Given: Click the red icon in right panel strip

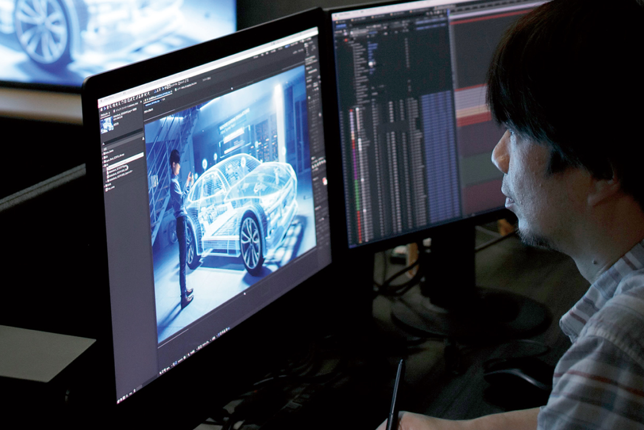Looking at the screenshot, I should click(x=324, y=180).
